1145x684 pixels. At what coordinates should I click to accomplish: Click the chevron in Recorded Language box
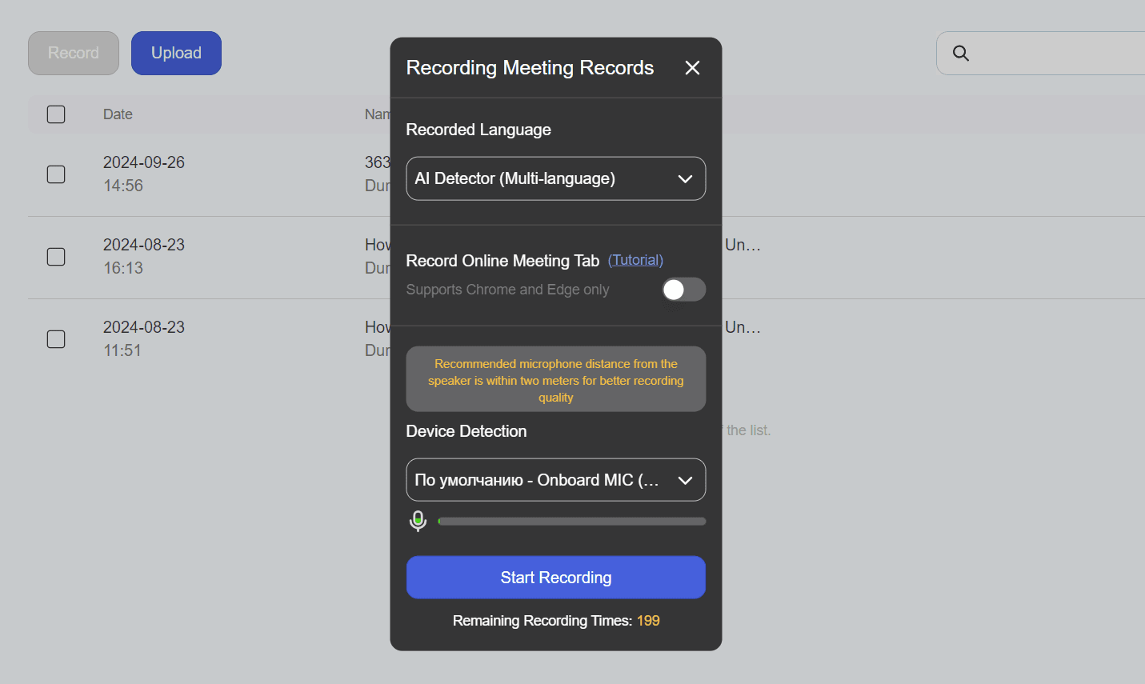[x=685, y=179]
